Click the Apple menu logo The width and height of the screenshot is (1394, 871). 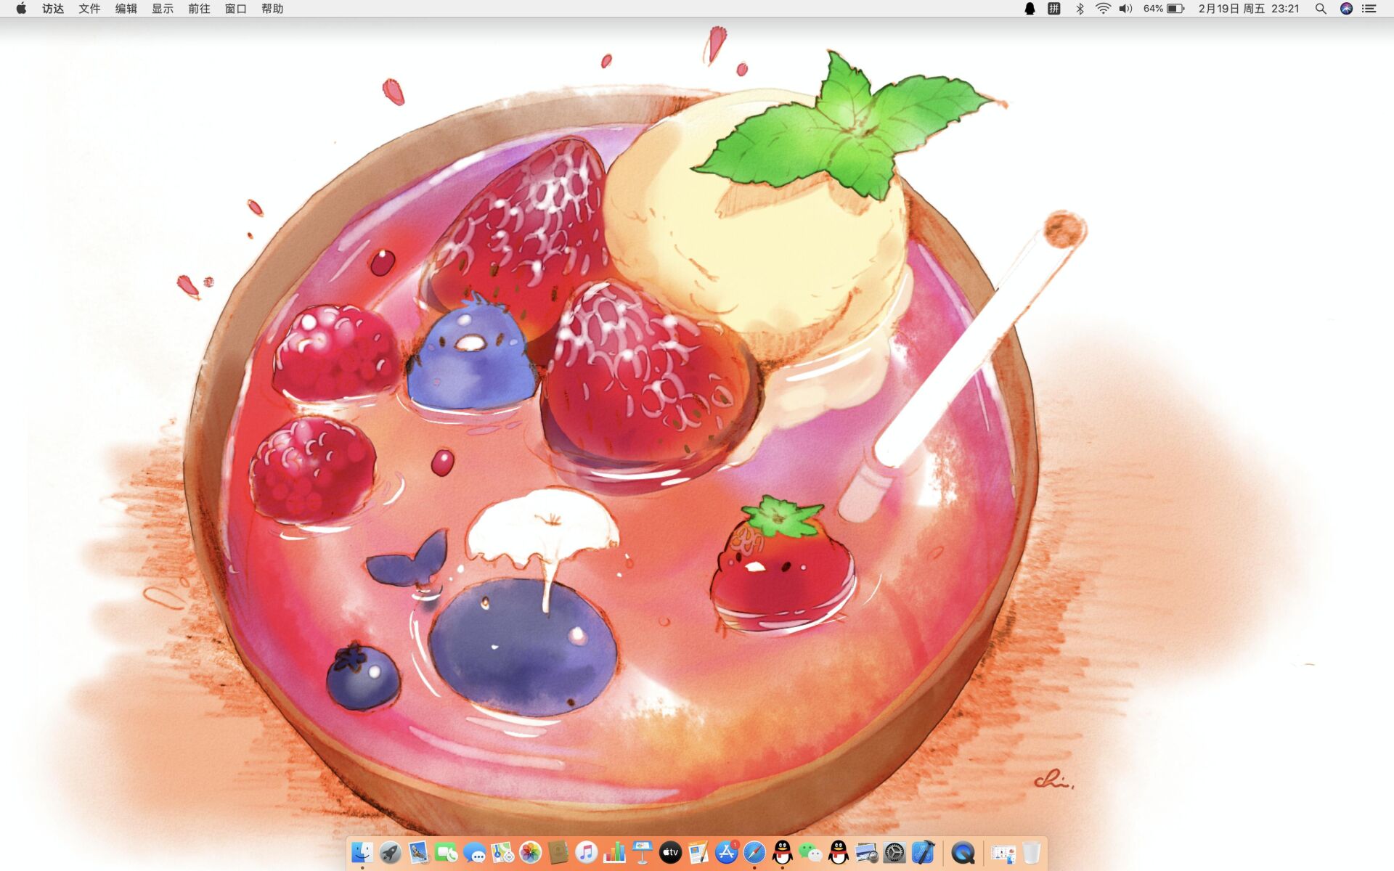pos(21,9)
